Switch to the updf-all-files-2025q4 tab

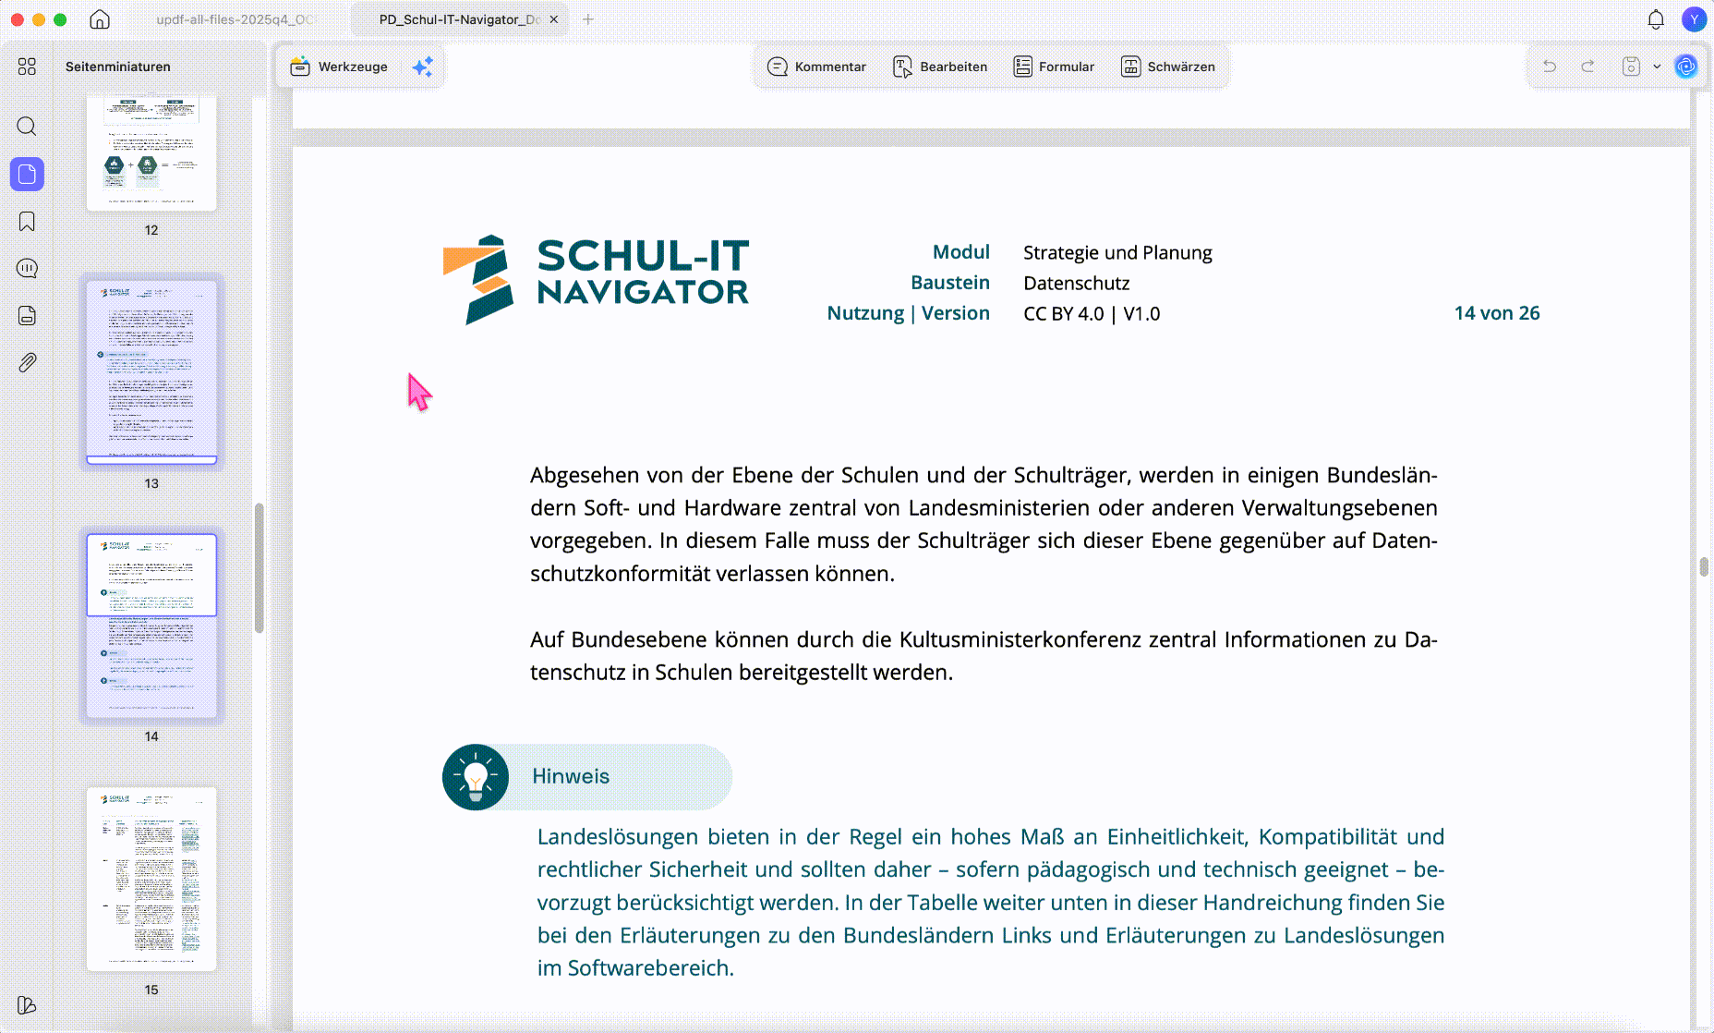pos(235,19)
